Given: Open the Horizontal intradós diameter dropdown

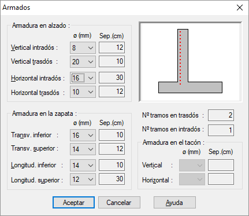Looking at the screenshot, I should [x=83, y=78].
